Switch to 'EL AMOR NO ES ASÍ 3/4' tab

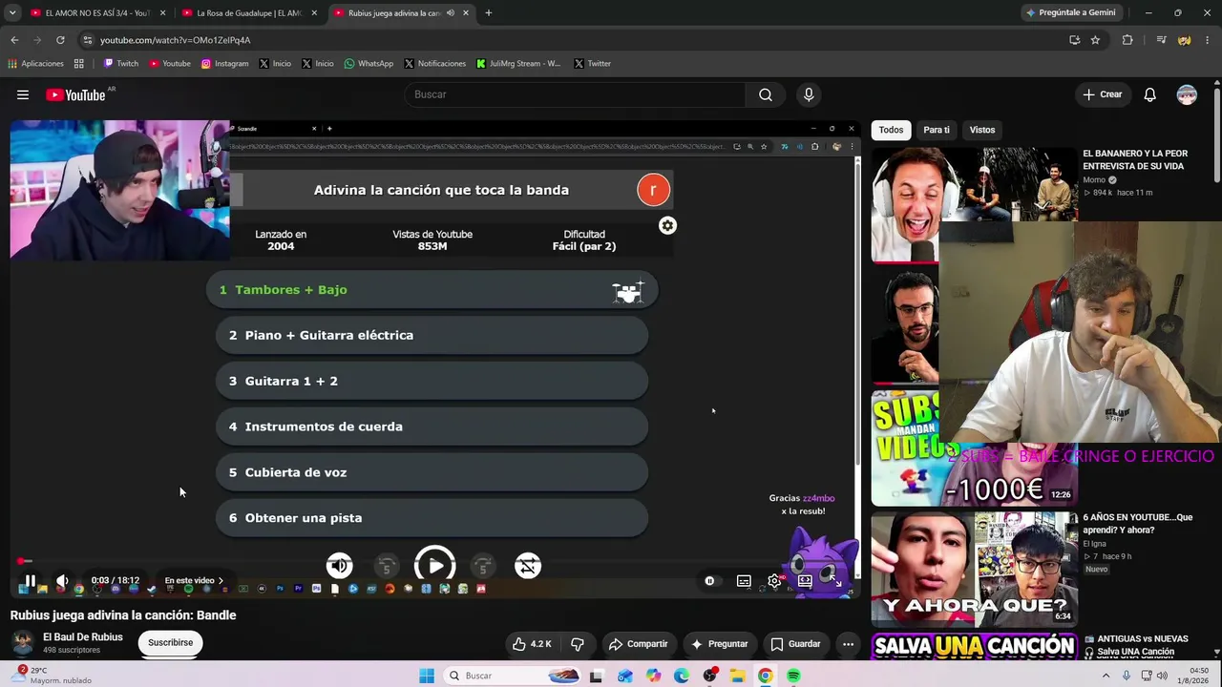[x=97, y=13]
